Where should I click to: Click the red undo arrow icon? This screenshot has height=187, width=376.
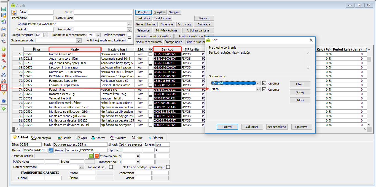pyautogui.click(x=4, y=61)
